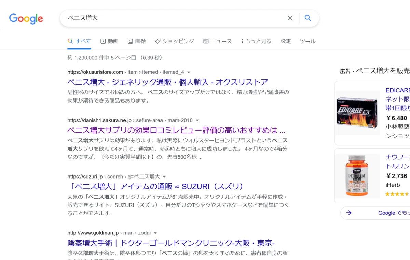
Task: Open dropdown arrow next to danish1.sakura.ne.jp URL
Action: pos(197,121)
